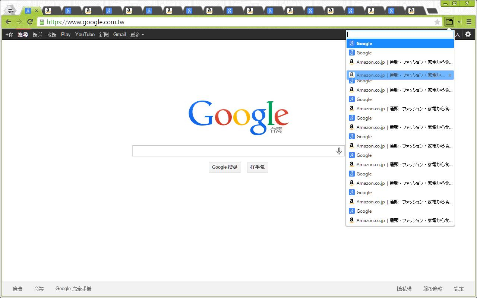Open the 商業 footer link
Screen dimensions: 477x298
(39, 289)
